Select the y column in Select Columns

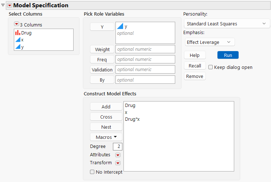(22, 47)
